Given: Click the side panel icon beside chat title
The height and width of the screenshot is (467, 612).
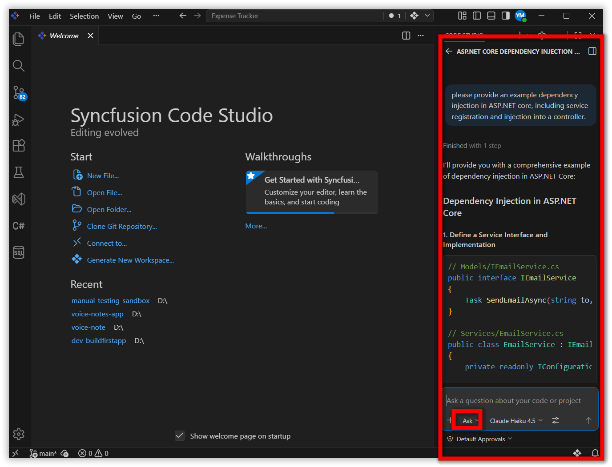Looking at the screenshot, I should pos(592,51).
